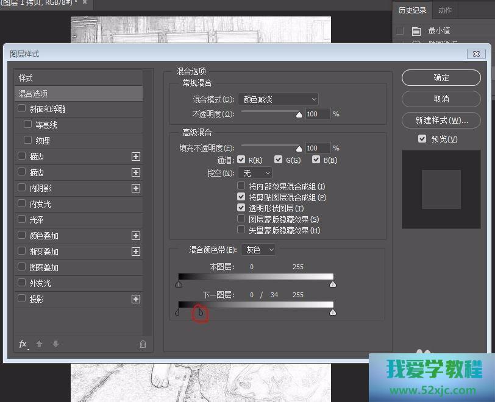Uncheck 透明形状图层 option

point(241,208)
